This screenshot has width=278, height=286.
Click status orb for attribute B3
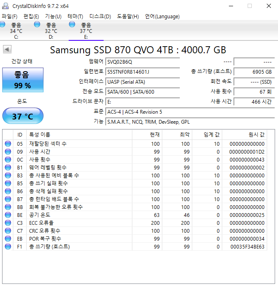8,175
